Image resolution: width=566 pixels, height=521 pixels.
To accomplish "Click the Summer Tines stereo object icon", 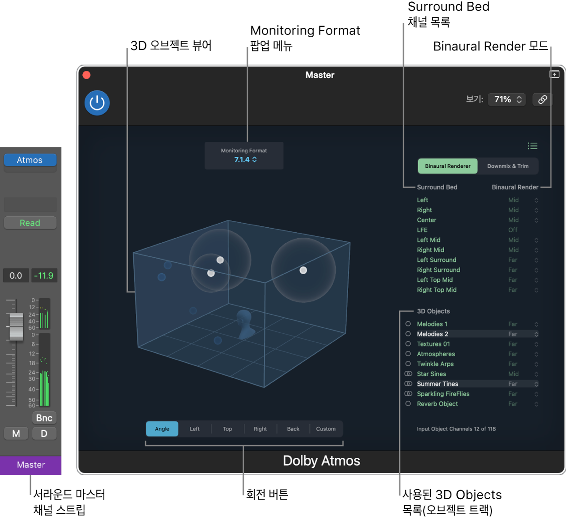I will pyautogui.click(x=408, y=384).
